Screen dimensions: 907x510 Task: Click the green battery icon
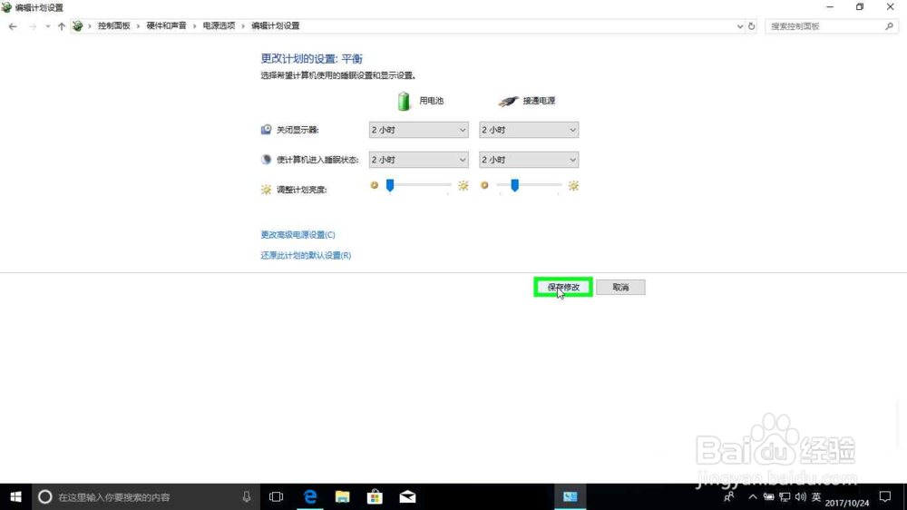[x=404, y=101]
